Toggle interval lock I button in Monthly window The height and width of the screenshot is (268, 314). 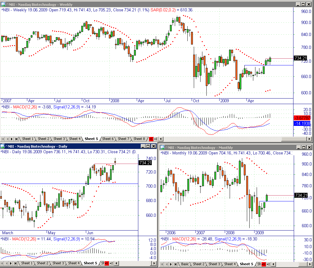coord(268,264)
